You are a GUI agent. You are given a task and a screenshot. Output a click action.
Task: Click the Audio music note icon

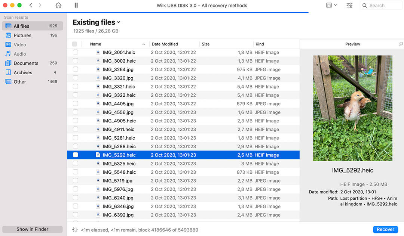click(x=8, y=54)
